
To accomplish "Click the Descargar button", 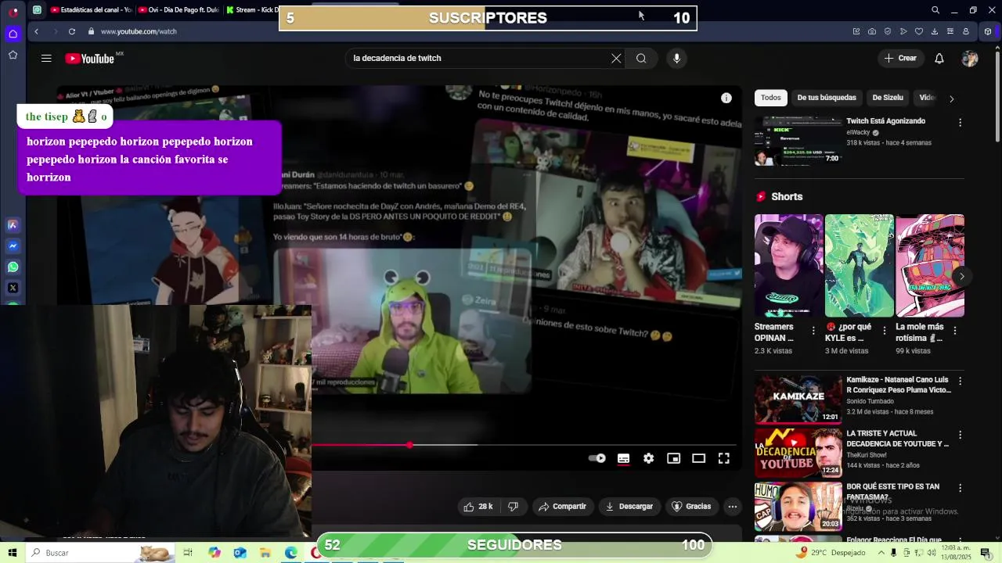I will (629, 507).
